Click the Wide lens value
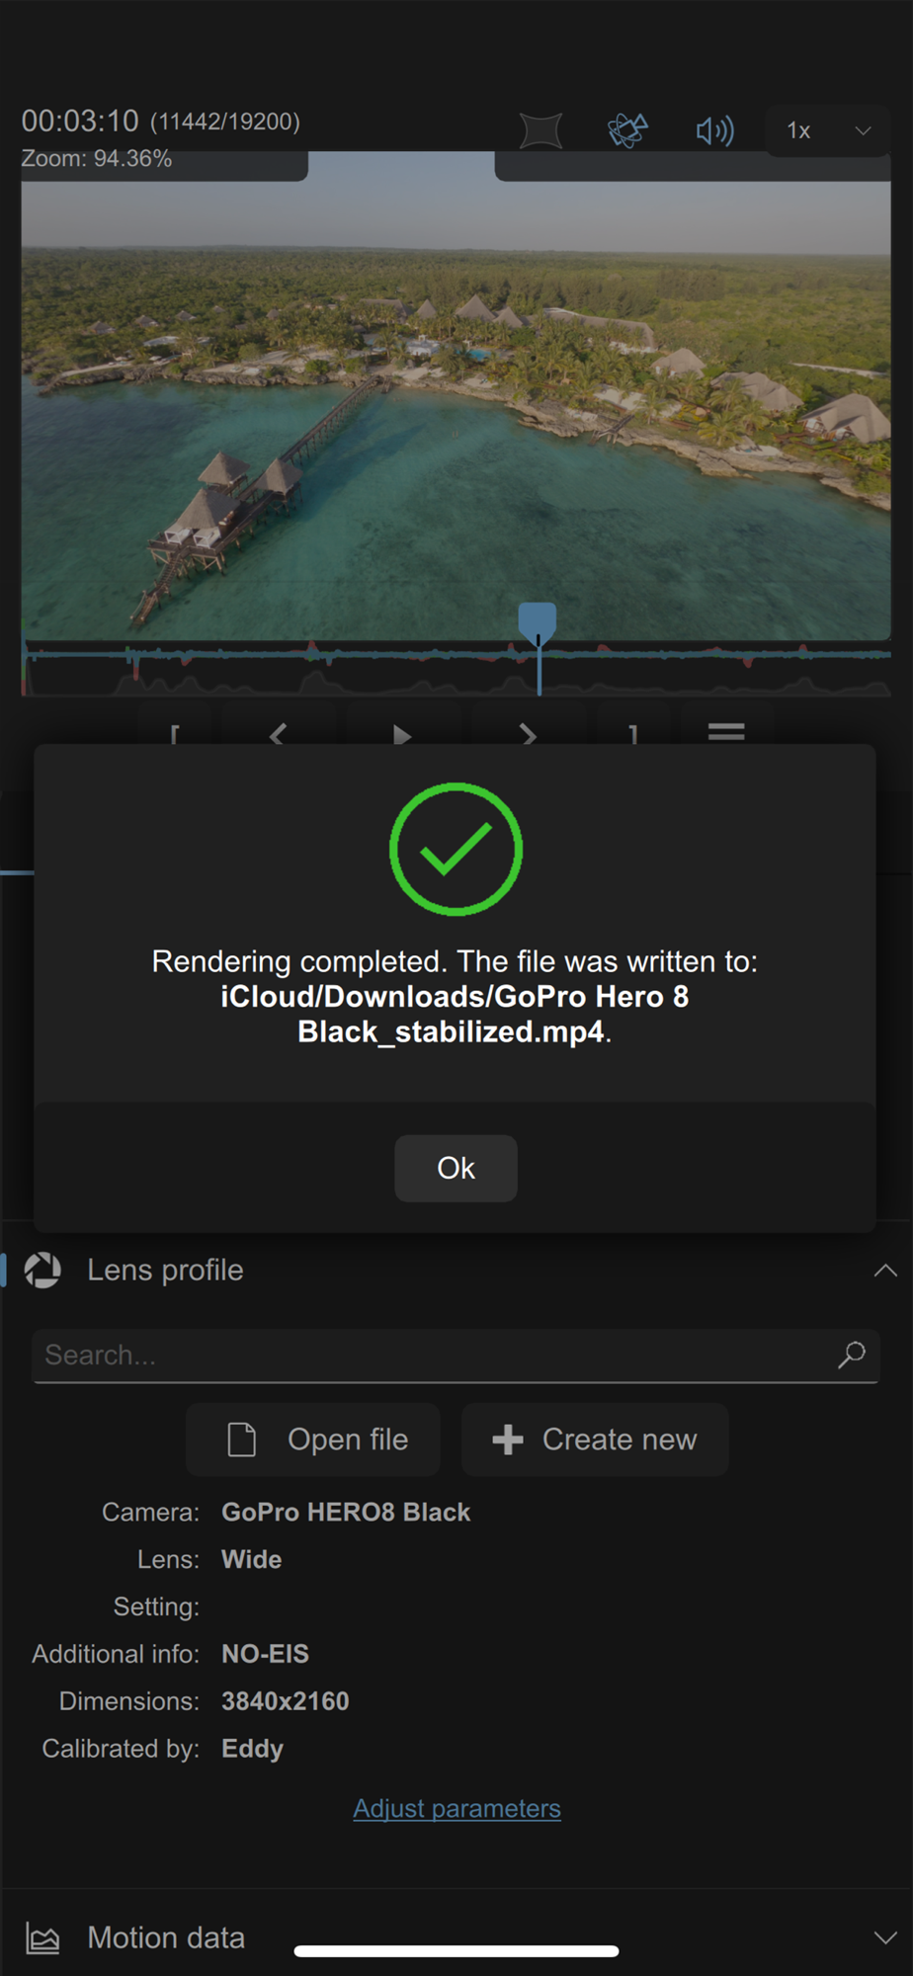Viewport: 913px width, 1976px height. click(x=251, y=1559)
